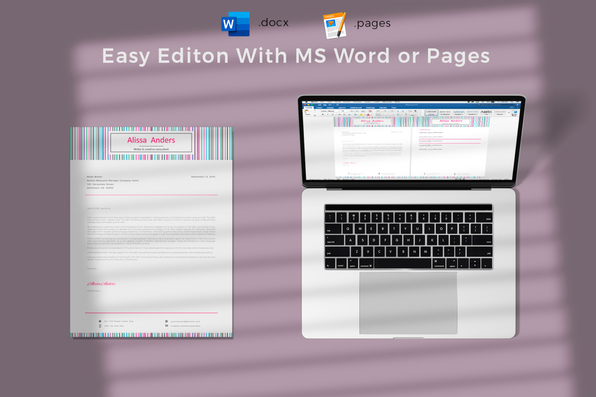
Task: Apply the Heading 2 style
Action: 472,112
